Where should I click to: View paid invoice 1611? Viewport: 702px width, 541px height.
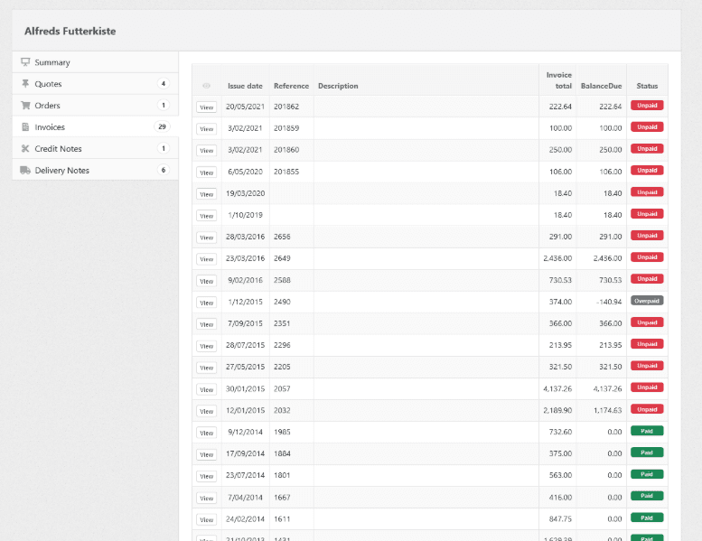(x=206, y=519)
